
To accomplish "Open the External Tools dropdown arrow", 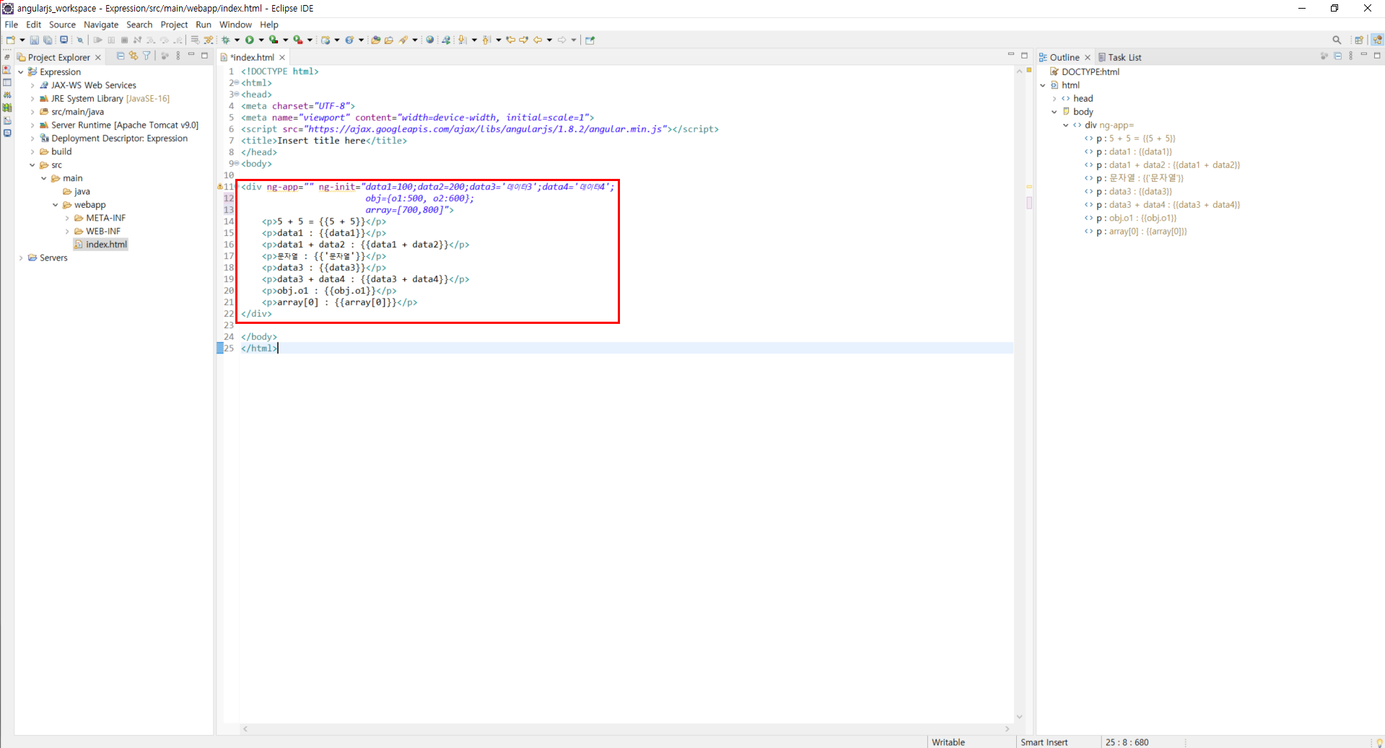I will click(310, 40).
